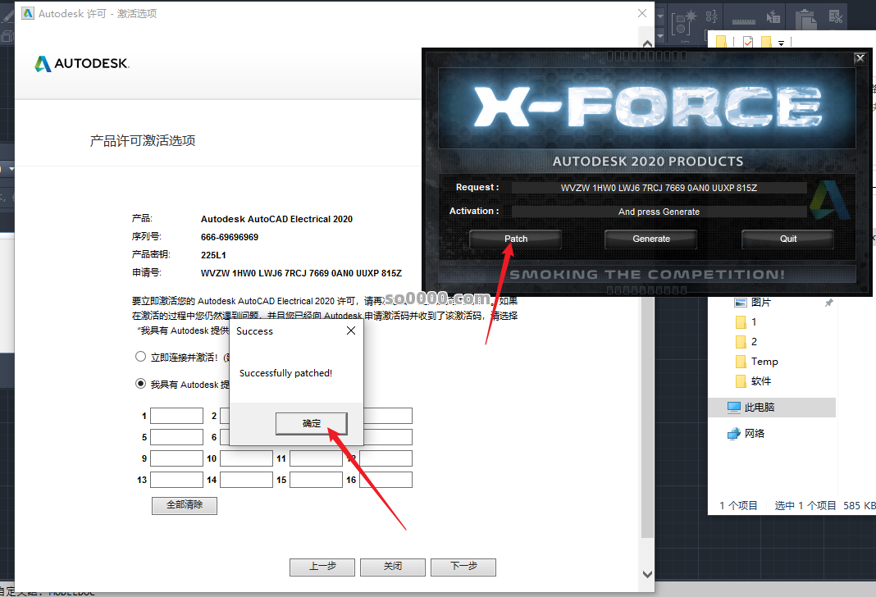Open the Temp folder in Explorer sidebar
The height and width of the screenshot is (597, 876).
point(757,362)
